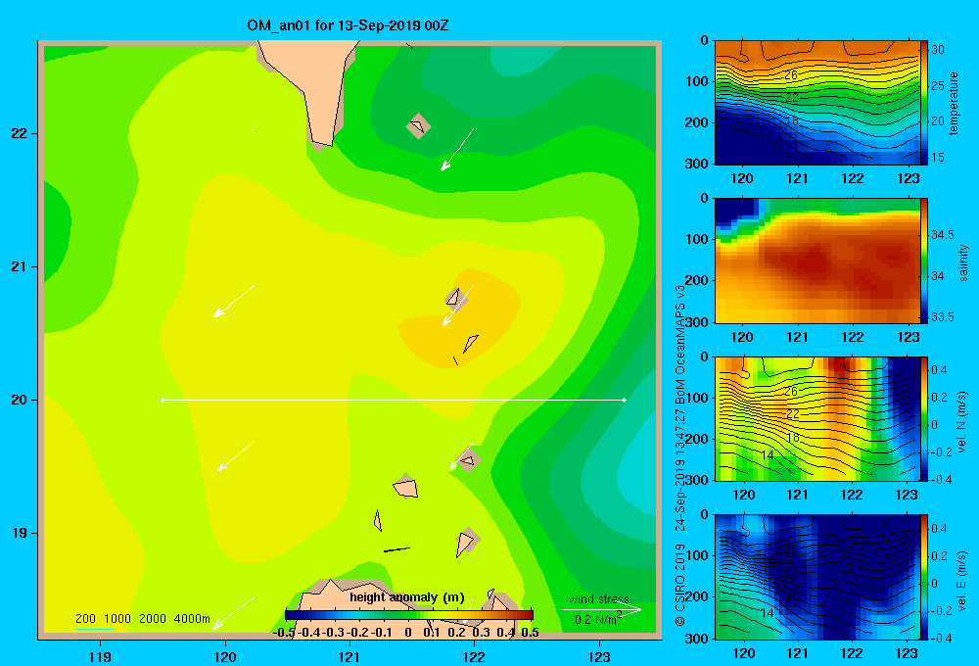Click the wind arrow near 21N 120E
Screen dimensions: 979x666
[234, 301]
